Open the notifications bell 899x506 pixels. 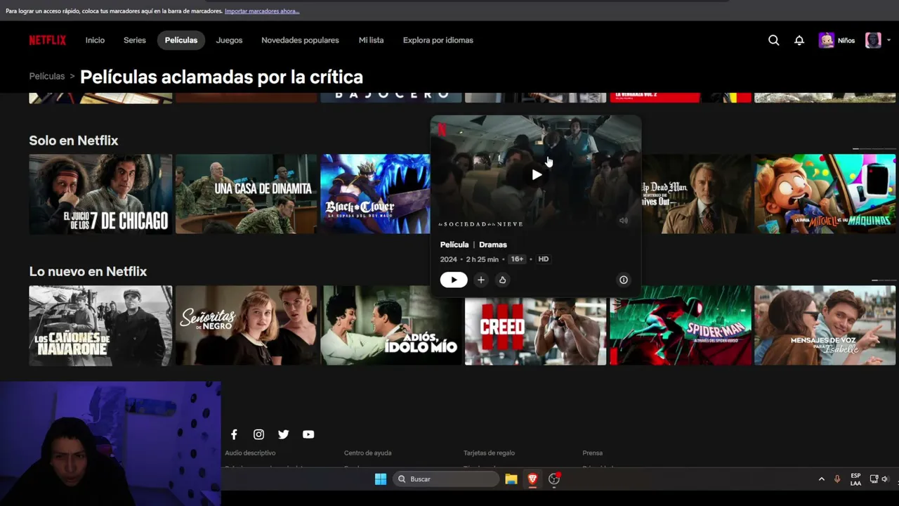pos(799,40)
